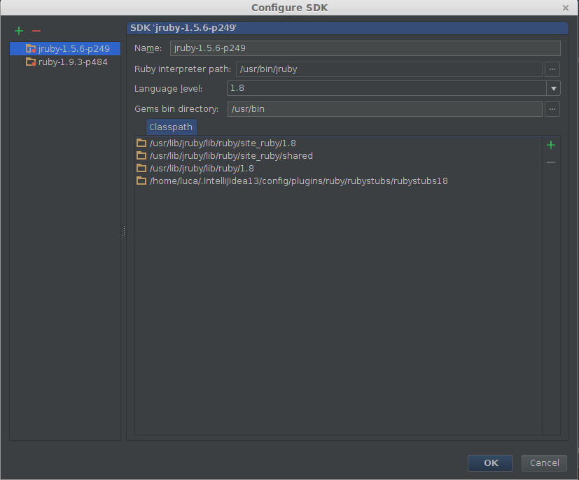Select /usr/lib/jruby/lib/ruby/site_ruby/shared entry
The image size is (579, 480).
tap(338, 156)
